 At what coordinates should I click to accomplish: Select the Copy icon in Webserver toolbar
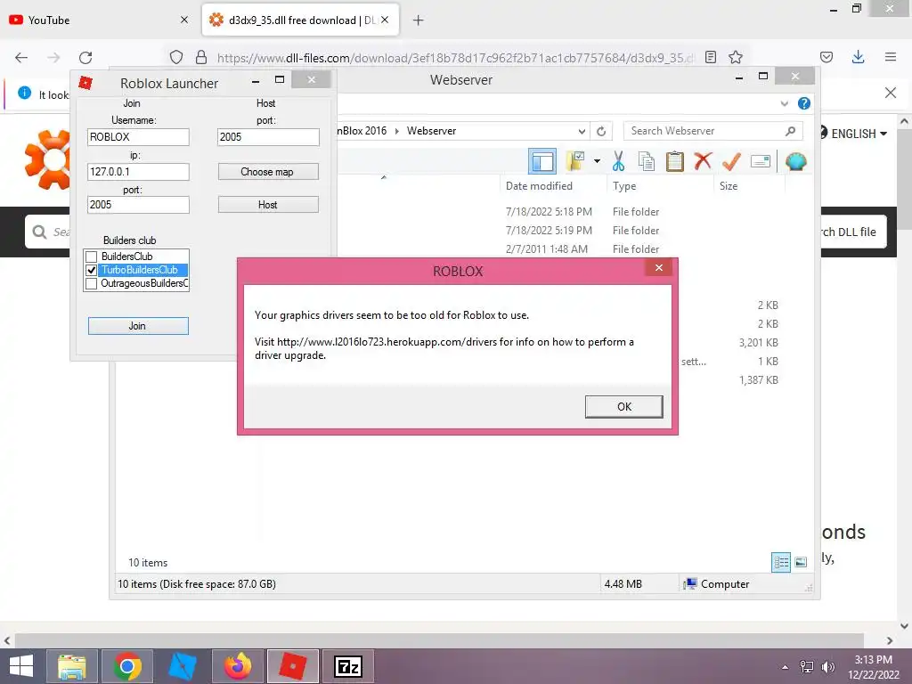tap(647, 161)
